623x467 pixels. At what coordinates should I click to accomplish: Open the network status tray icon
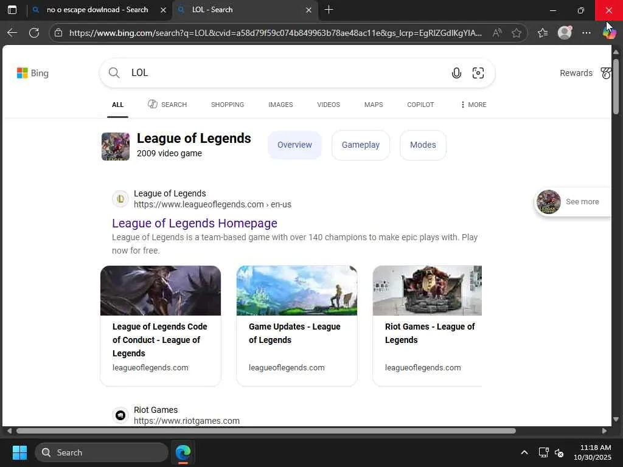(x=543, y=452)
